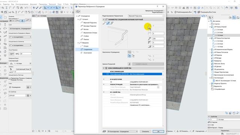Click the value field showing 200
This screenshot has width=240, height=135.
158,39
